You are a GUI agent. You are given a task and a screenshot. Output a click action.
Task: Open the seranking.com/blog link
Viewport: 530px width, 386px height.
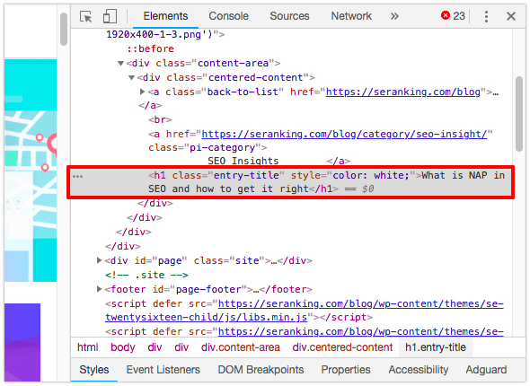click(403, 92)
